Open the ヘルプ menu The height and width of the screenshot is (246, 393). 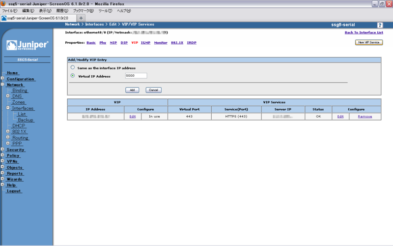[x=124, y=11]
